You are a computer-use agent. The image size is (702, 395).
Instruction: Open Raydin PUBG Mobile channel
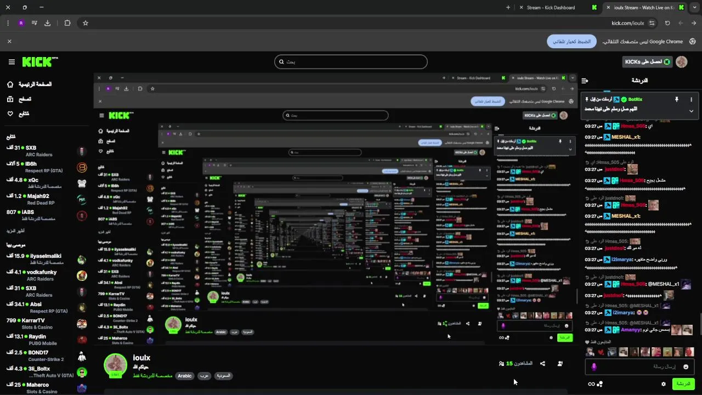point(47,340)
